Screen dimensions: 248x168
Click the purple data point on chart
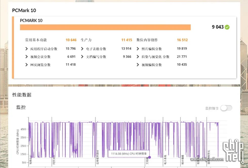coord(150,157)
